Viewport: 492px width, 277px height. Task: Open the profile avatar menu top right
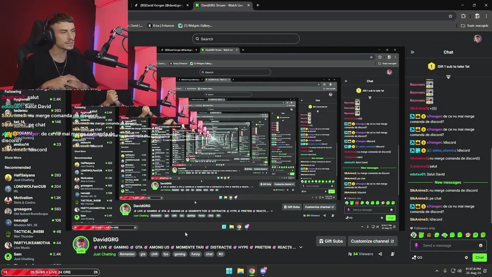pos(477,39)
